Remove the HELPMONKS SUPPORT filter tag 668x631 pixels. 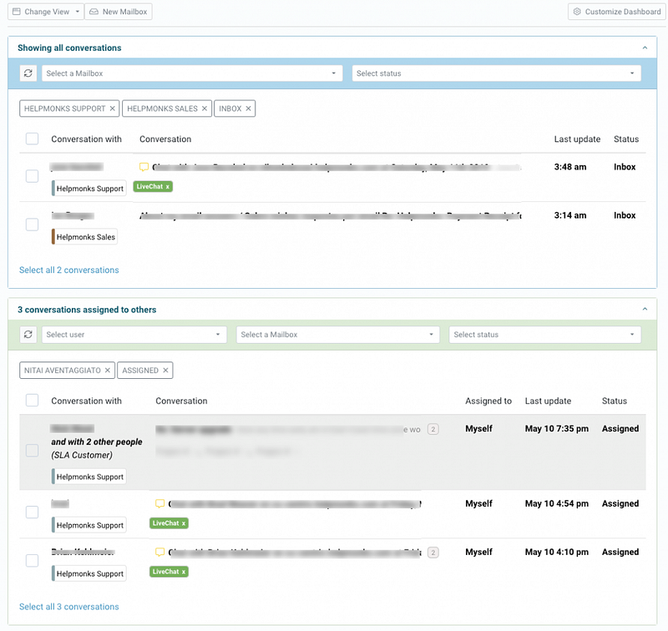(x=112, y=109)
